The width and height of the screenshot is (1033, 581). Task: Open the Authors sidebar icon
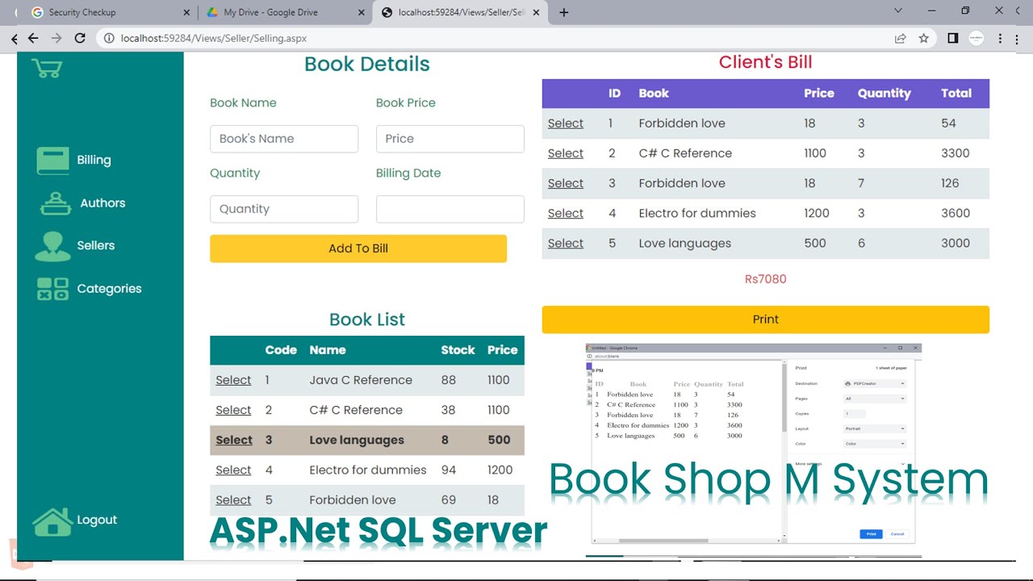click(x=55, y=203)
